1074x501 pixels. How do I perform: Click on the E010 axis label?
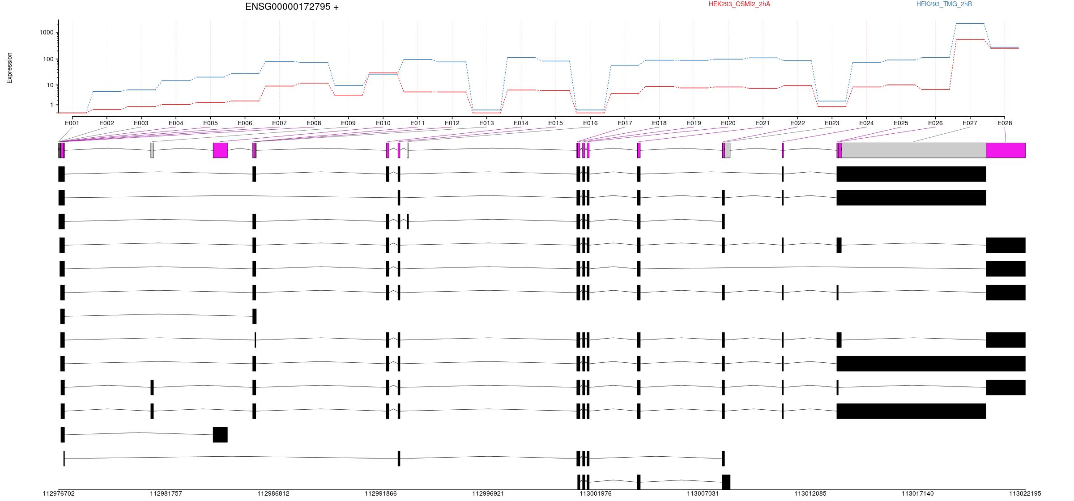click(x=383, y=123)
